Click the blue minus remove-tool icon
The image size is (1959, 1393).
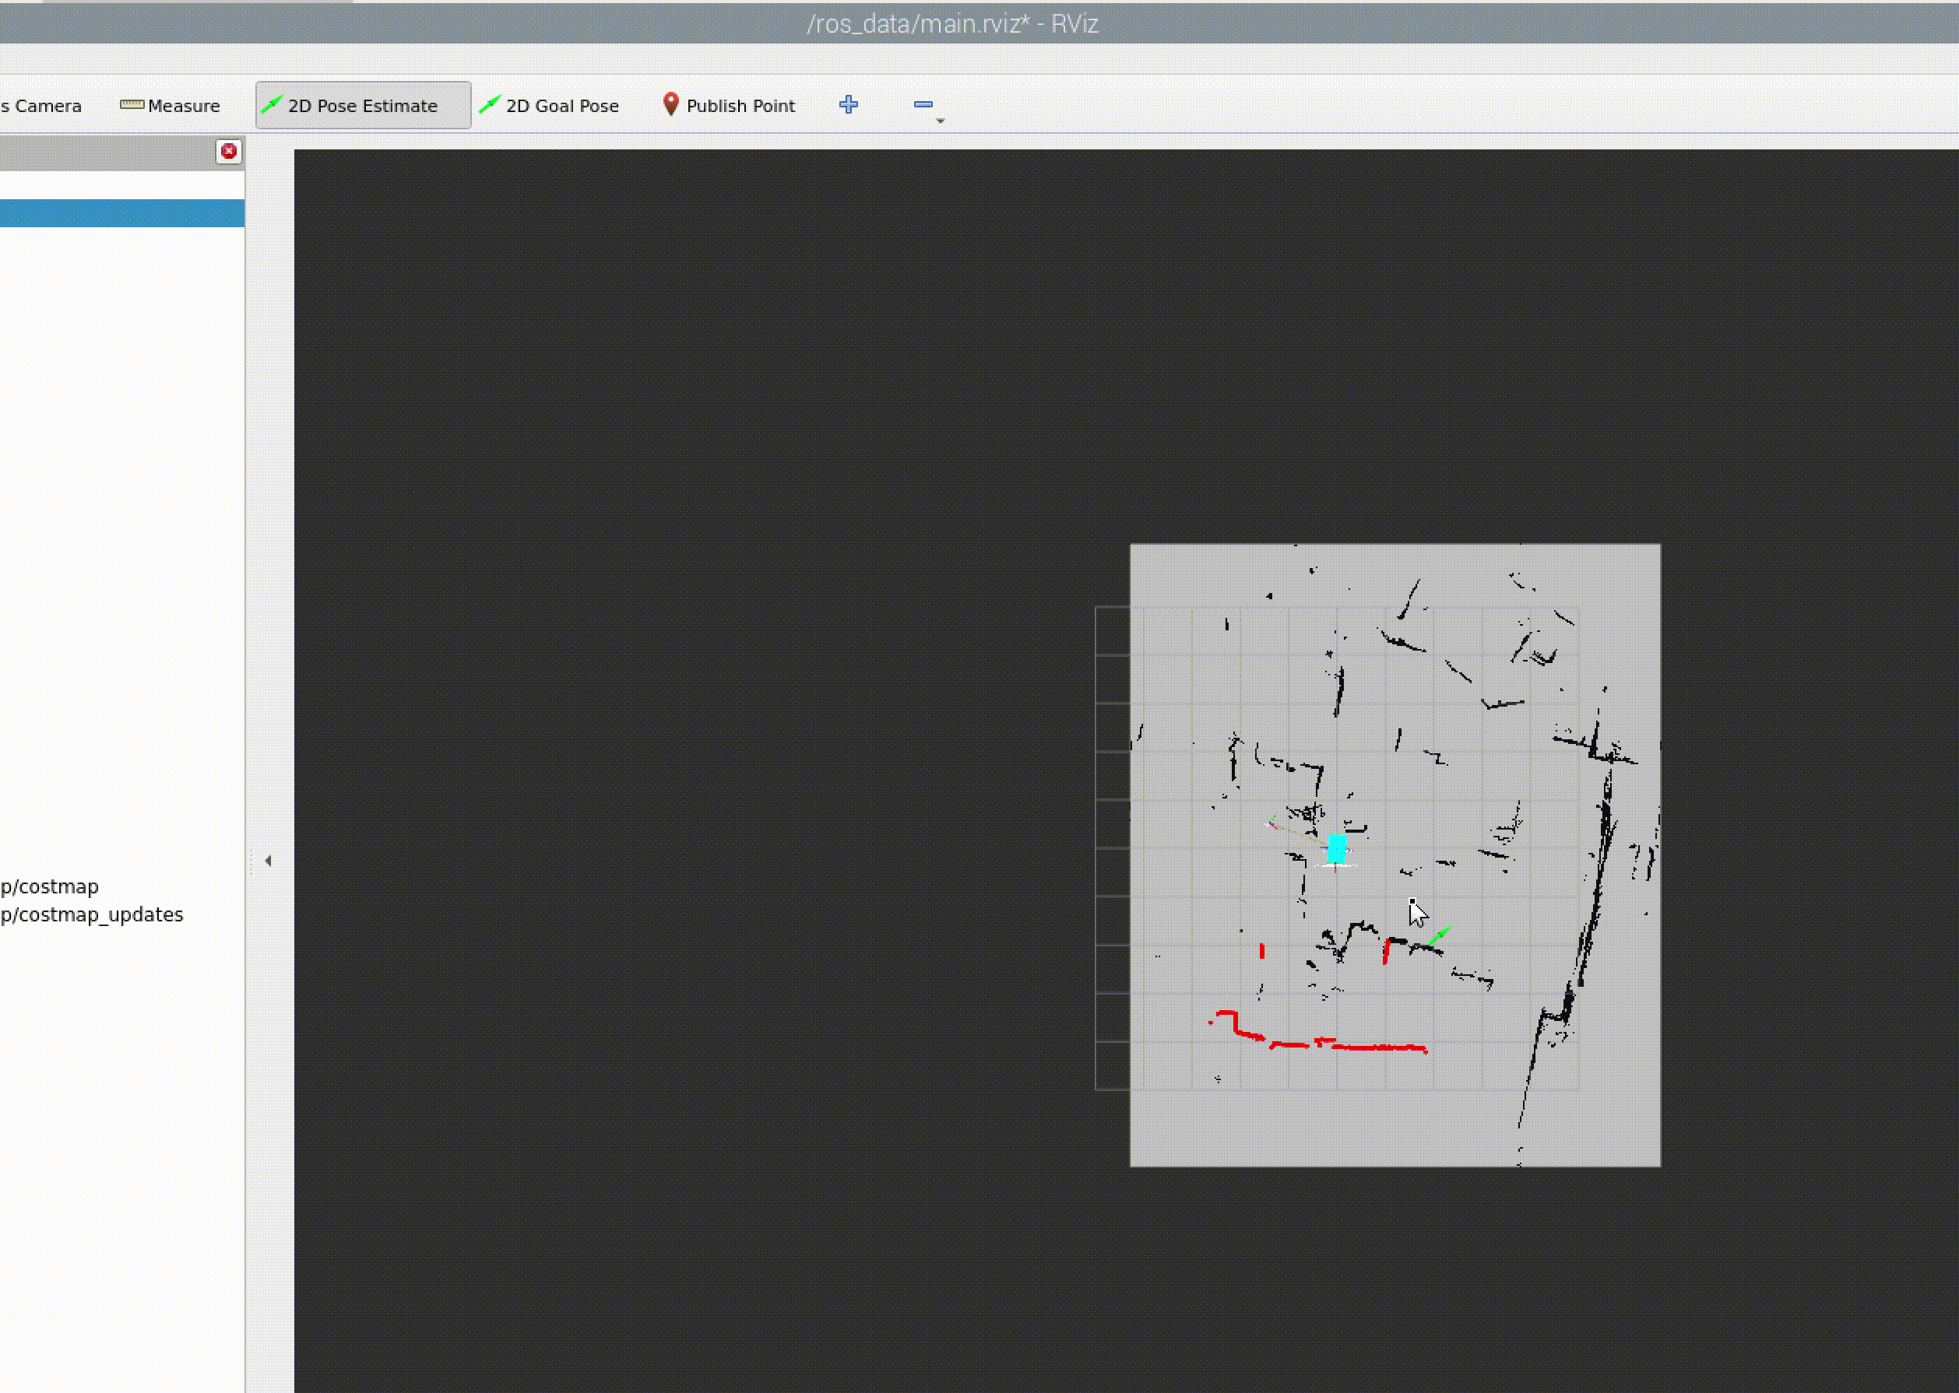[923, 104]
